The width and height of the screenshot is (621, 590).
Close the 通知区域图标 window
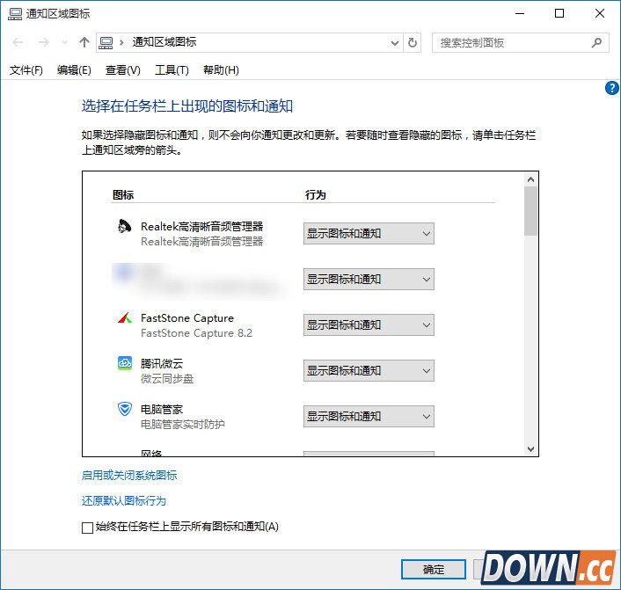click(600, 13)
